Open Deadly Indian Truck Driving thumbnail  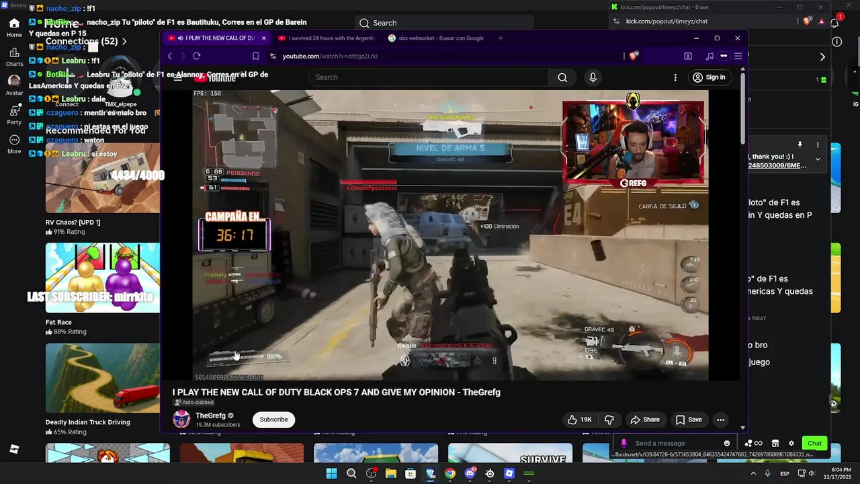pyautogui.click(x=103, y=378)
